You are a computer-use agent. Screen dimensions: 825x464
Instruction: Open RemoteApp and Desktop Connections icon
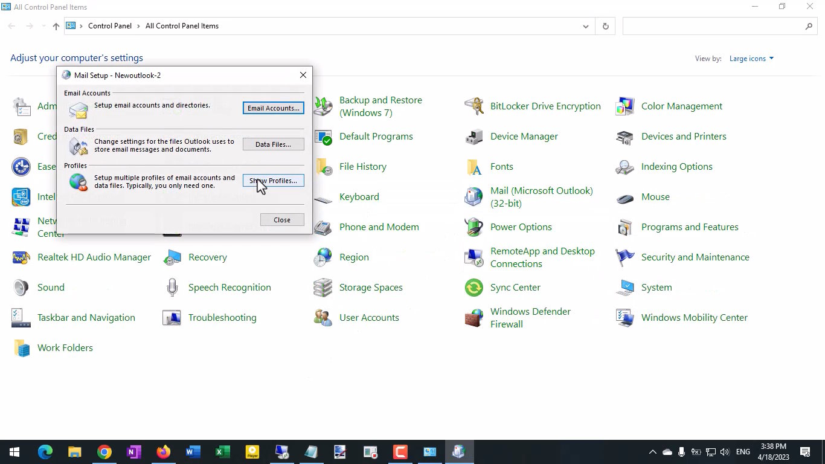[x=474, y=257]
